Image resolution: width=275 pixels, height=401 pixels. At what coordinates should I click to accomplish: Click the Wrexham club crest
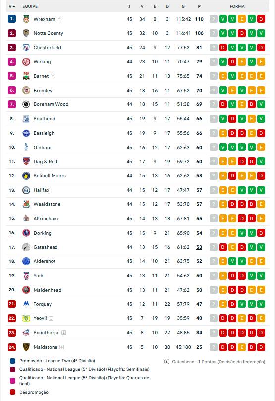[26, 19]
